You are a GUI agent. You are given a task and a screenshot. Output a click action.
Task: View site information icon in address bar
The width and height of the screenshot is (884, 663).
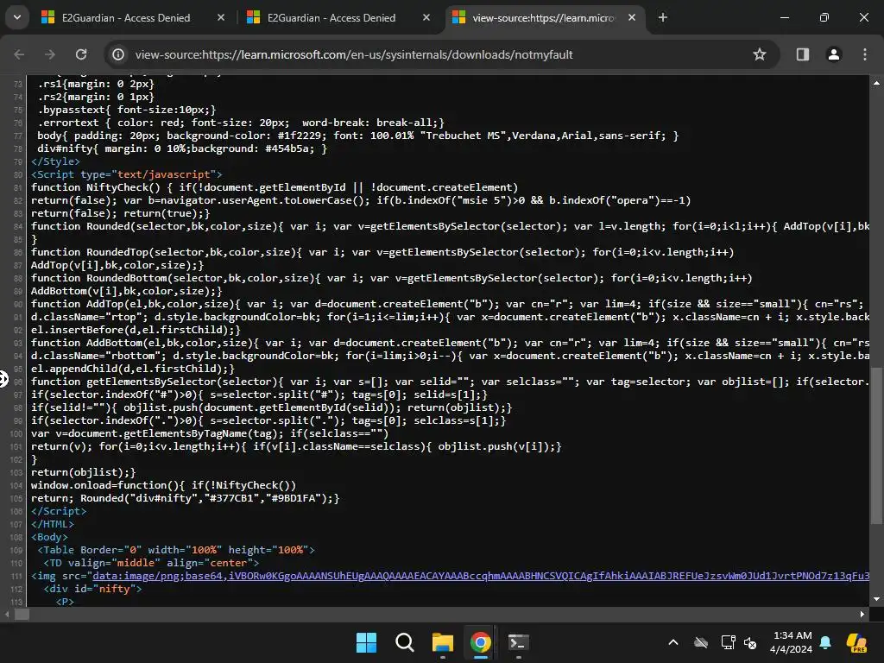pos(117,54)
